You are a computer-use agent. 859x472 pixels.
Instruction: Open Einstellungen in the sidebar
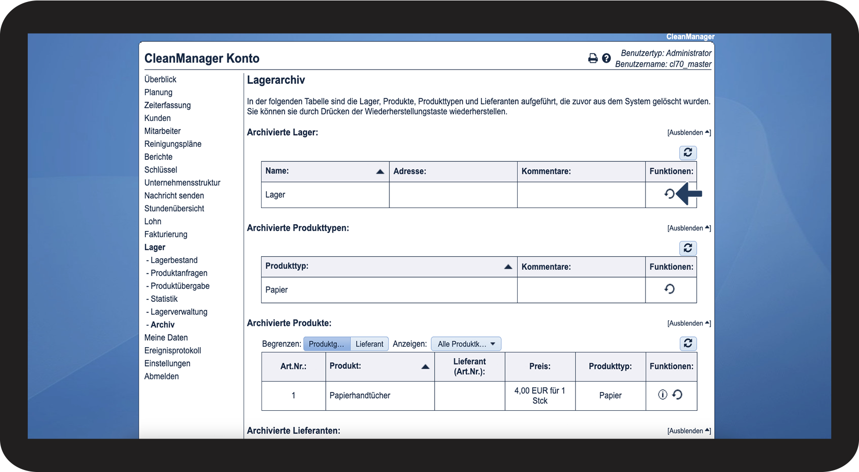coord(167,364)
